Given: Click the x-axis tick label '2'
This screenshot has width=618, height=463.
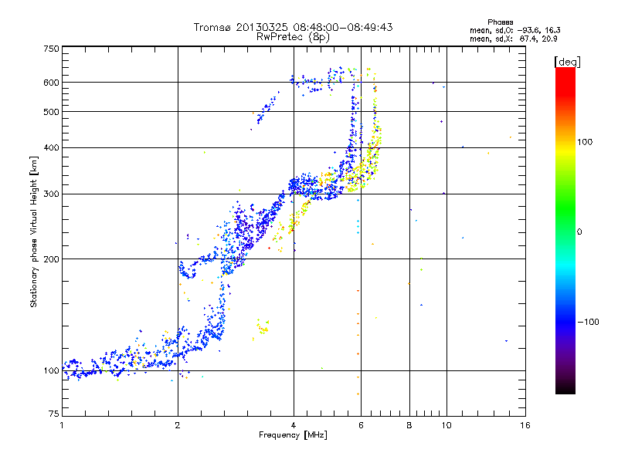Looking at the screenshot, I should 178,425.
